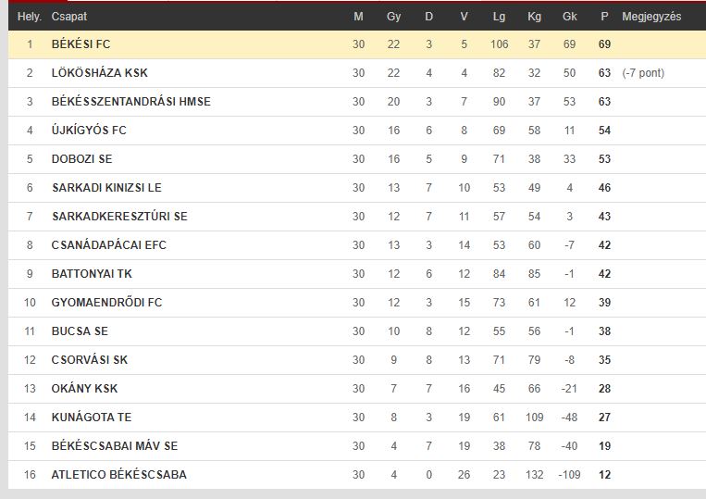
Task: Click the Lg goals scored header
Action: click(x=499, y=17)
